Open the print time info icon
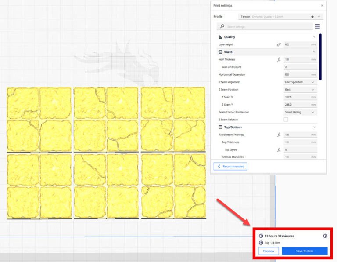337x262 pixels. tap(325, 236)
